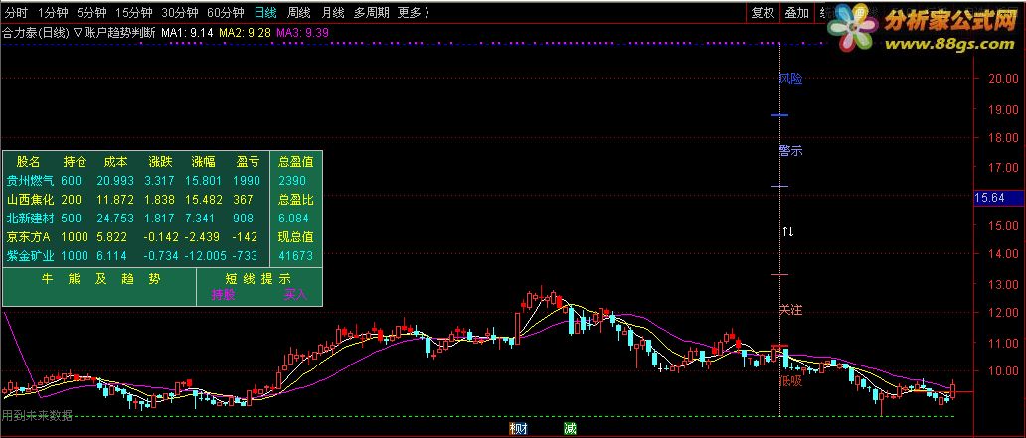Image resolution: width=1026 pixels, height=438 pixels.
Task: Select the 30分钟 period tab
Action: point(179,12)
